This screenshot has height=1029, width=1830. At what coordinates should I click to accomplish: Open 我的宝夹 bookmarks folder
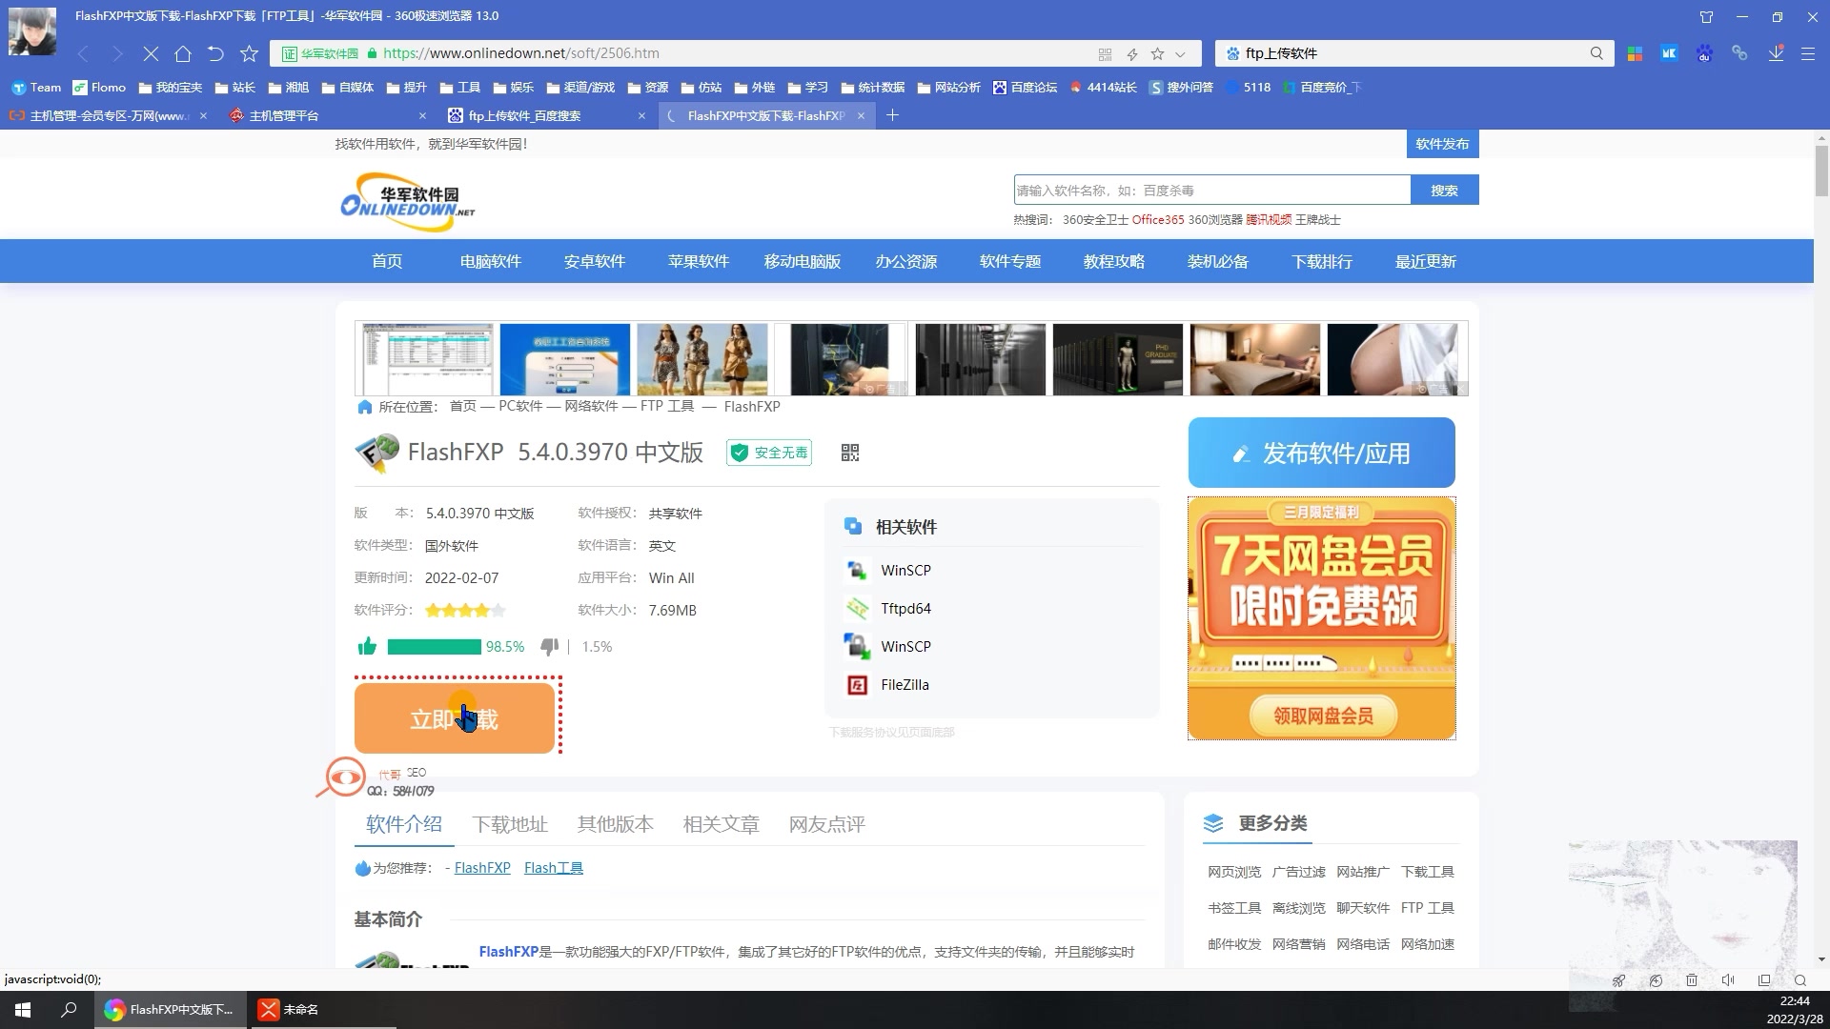coord(170,87)
